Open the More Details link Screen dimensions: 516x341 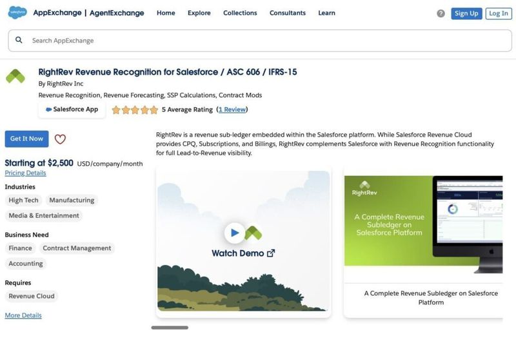[23, 315]
